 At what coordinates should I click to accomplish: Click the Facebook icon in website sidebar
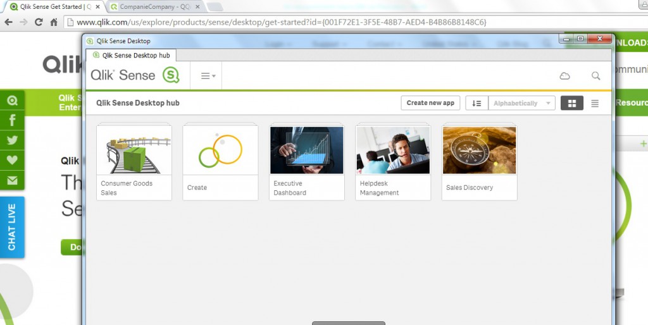point(12,120)
